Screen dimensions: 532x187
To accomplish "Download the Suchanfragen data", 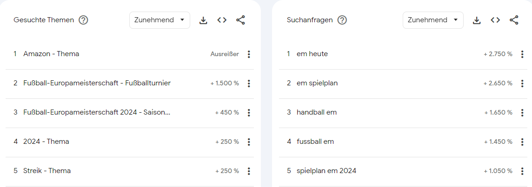I will coord(477,20).
